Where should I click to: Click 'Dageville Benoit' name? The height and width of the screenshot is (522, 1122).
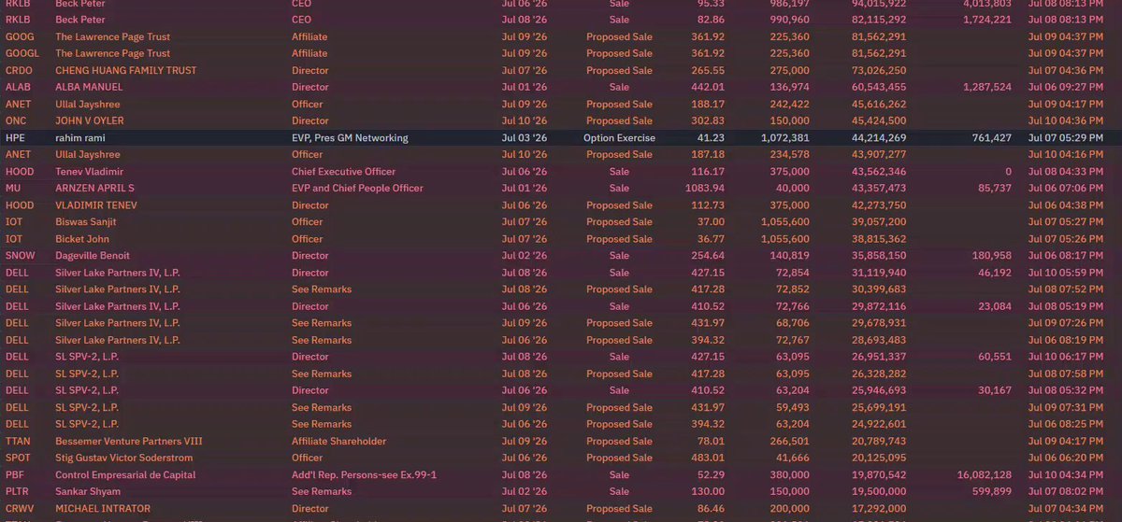click(93, 255)
